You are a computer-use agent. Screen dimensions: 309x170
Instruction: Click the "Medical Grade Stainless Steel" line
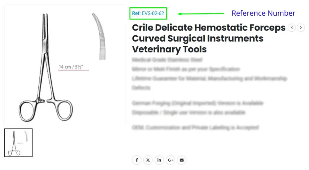coord(167,60)
